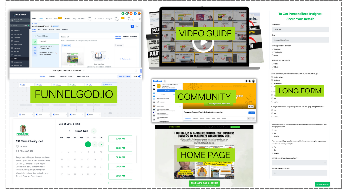Click the Email input field
342x189 pixels.
[x=300, y=40]
